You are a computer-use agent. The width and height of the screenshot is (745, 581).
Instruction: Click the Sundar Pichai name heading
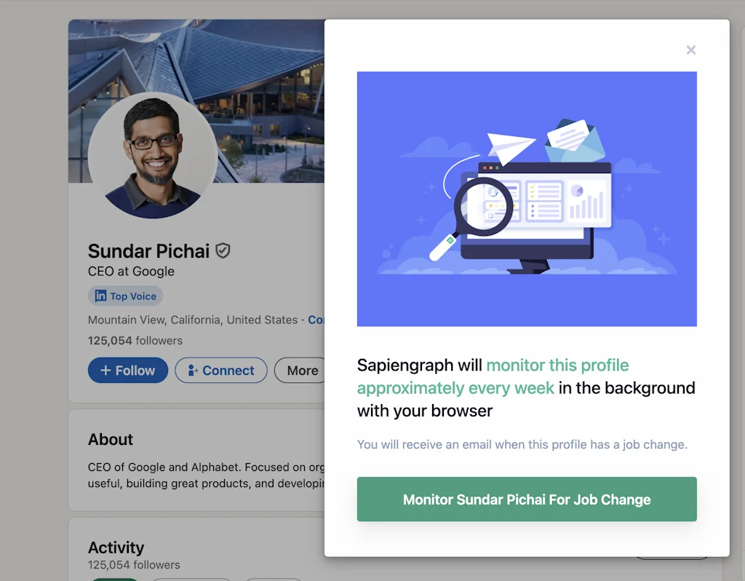coord(148,251)
